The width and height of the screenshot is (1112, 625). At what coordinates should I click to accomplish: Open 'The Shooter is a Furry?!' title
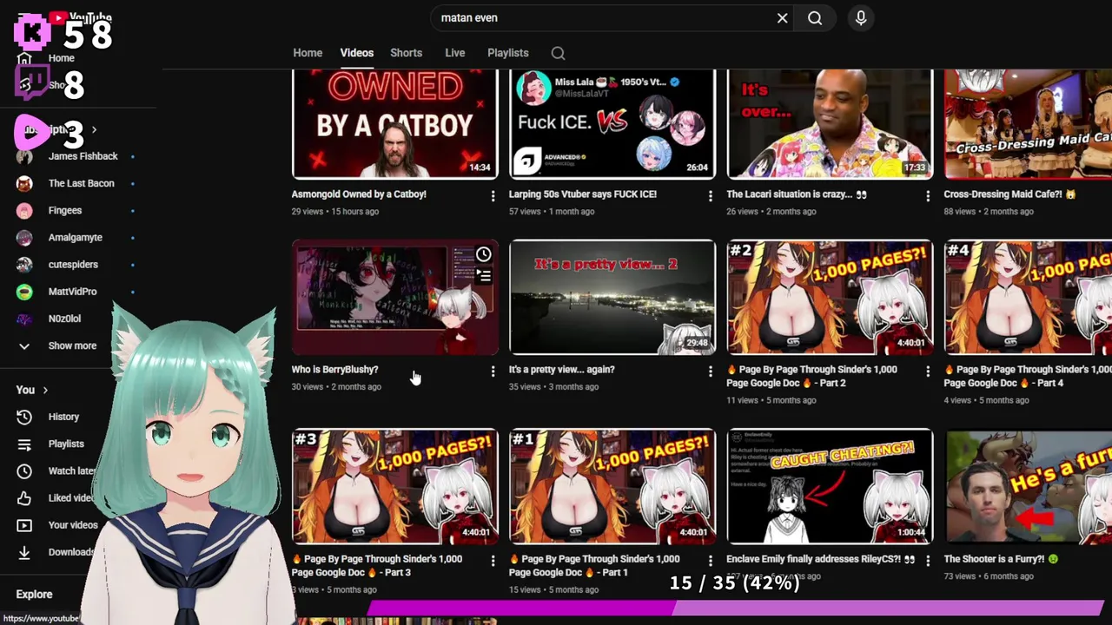1001,559
